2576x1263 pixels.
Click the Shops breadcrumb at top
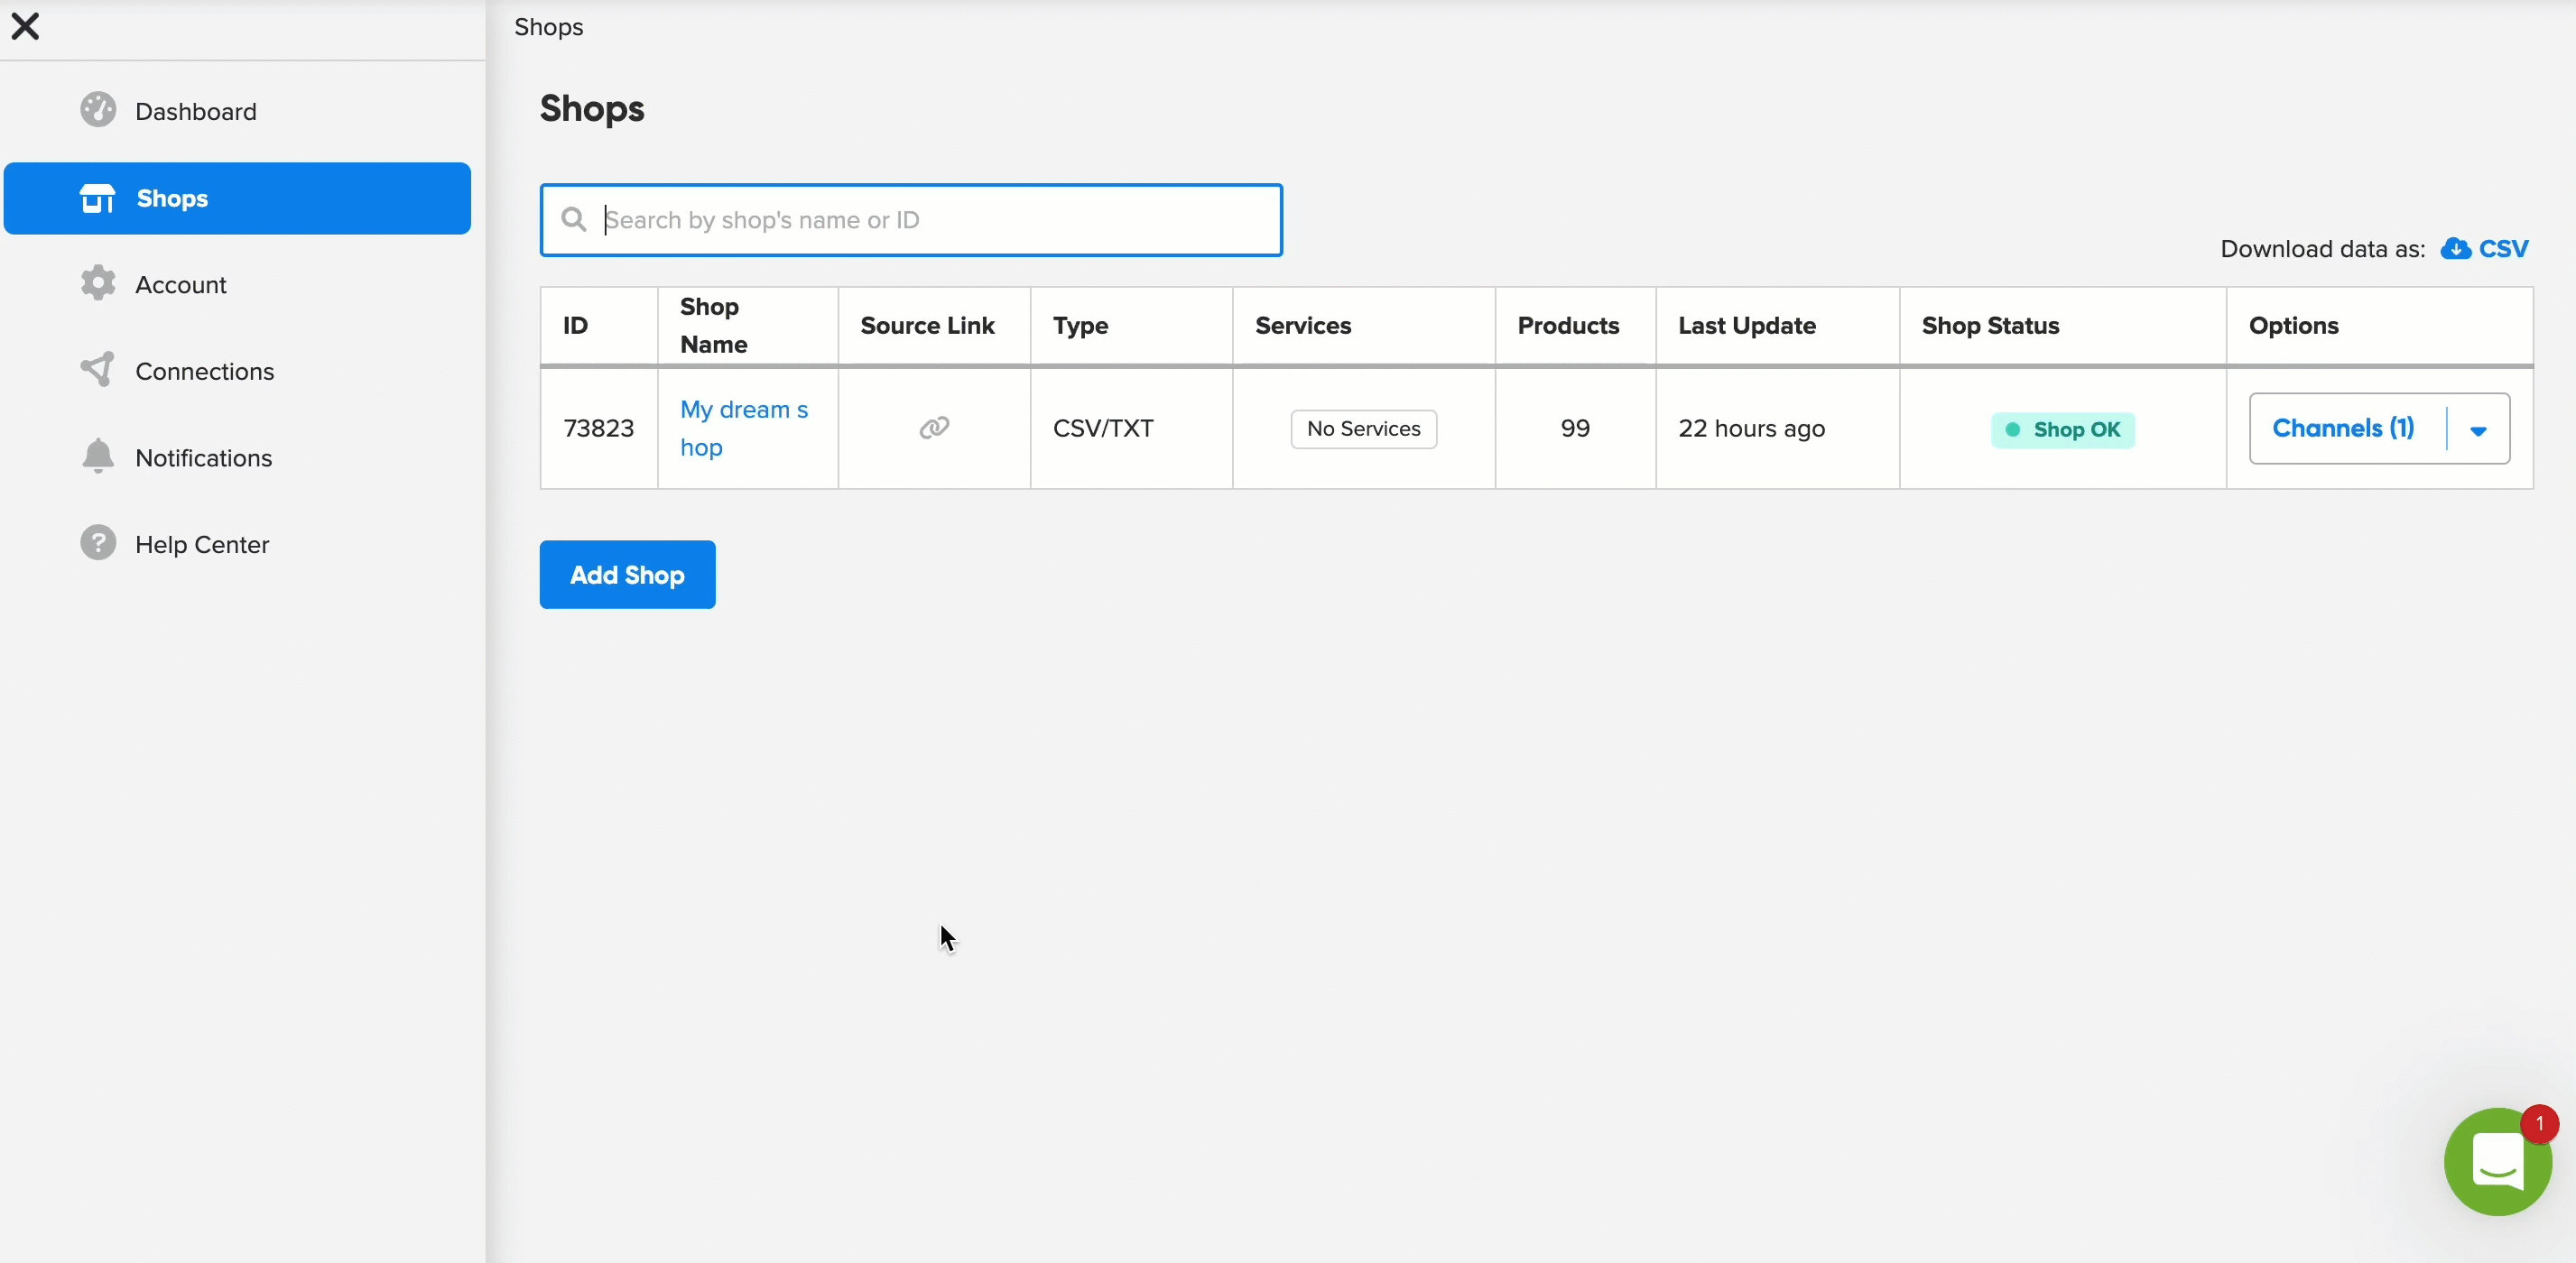click(x=548, y=27)
